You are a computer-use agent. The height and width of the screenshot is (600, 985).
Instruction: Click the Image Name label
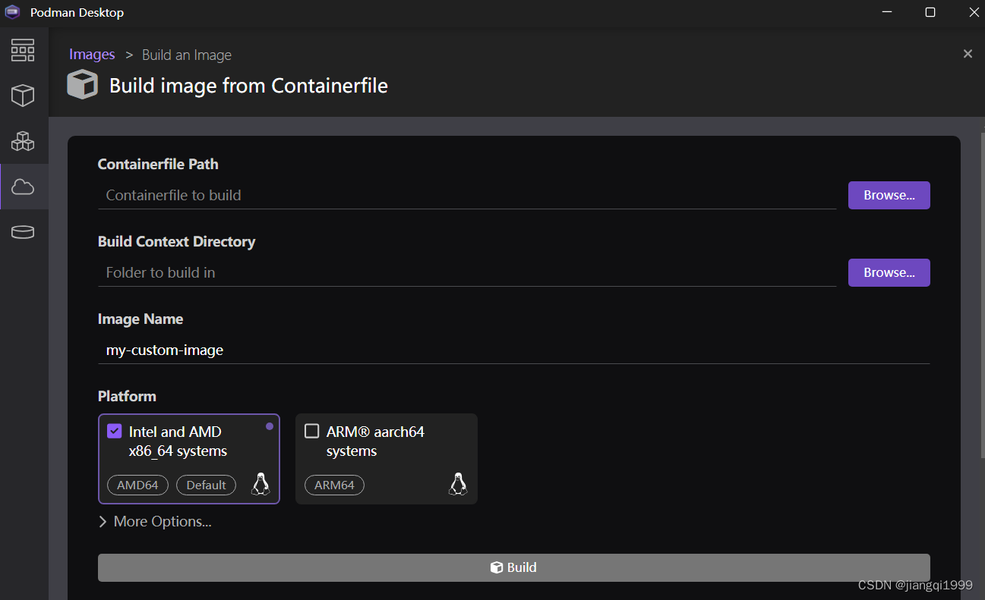(140, 319)
